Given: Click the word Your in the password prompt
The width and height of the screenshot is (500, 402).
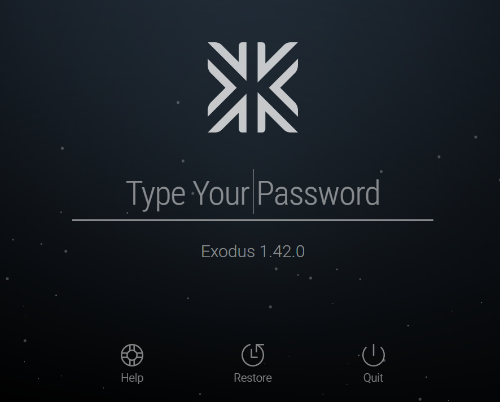Looking at the screenshot, I should [x=221, y=193].
